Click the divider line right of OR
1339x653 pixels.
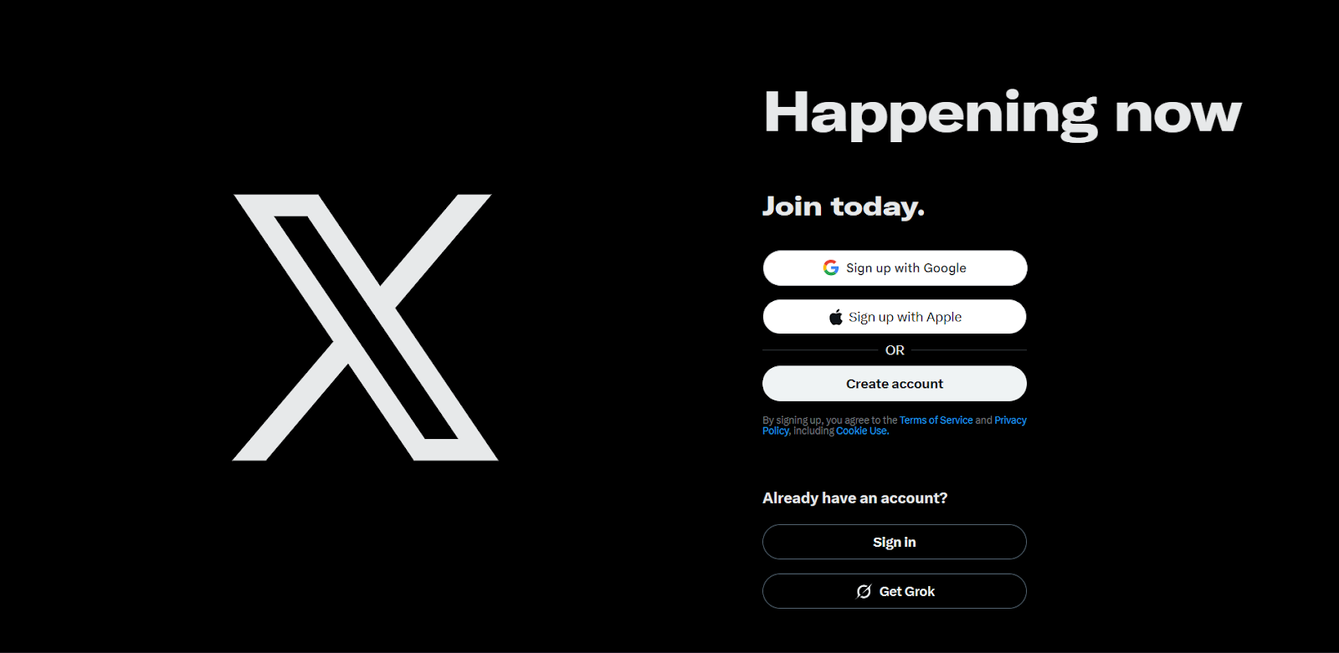969,350
